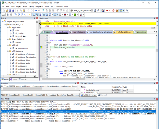Open the Peripherals menu
The width and height of the screenshot is (159, 129).
coord(39,7)
